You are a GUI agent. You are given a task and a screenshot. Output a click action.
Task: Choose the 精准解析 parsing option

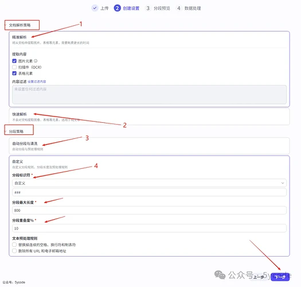point(149,40)
